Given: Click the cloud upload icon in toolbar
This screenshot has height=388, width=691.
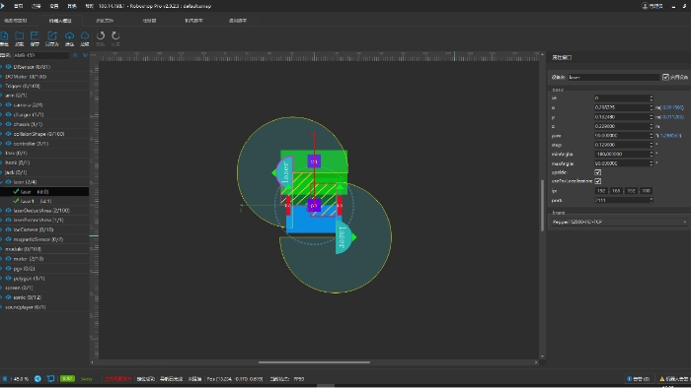Looking at the screenshot, I should 69,36.
